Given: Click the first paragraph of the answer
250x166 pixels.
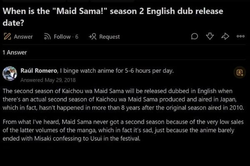Looking at the screenshot, I should [125, 99].
